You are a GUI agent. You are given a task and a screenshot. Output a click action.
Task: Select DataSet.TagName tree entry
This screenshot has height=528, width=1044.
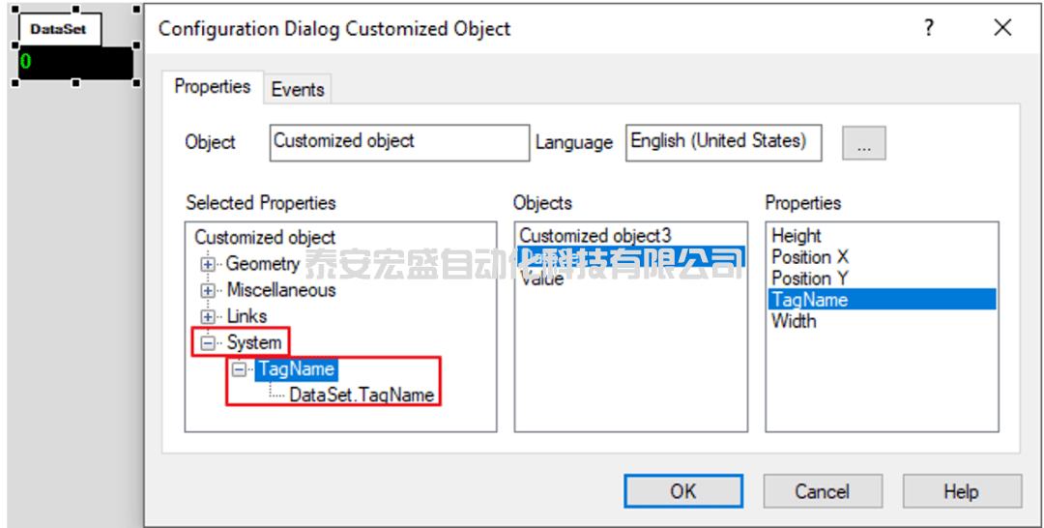click(x=361, y=395)
